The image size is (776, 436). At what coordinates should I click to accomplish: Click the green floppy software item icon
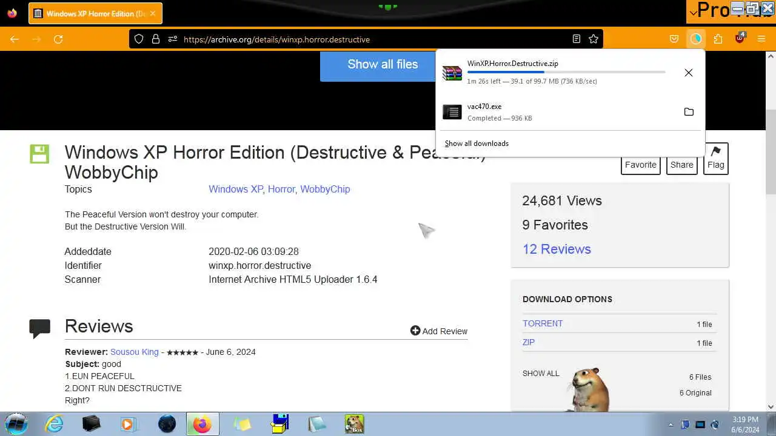coord(39,154)
